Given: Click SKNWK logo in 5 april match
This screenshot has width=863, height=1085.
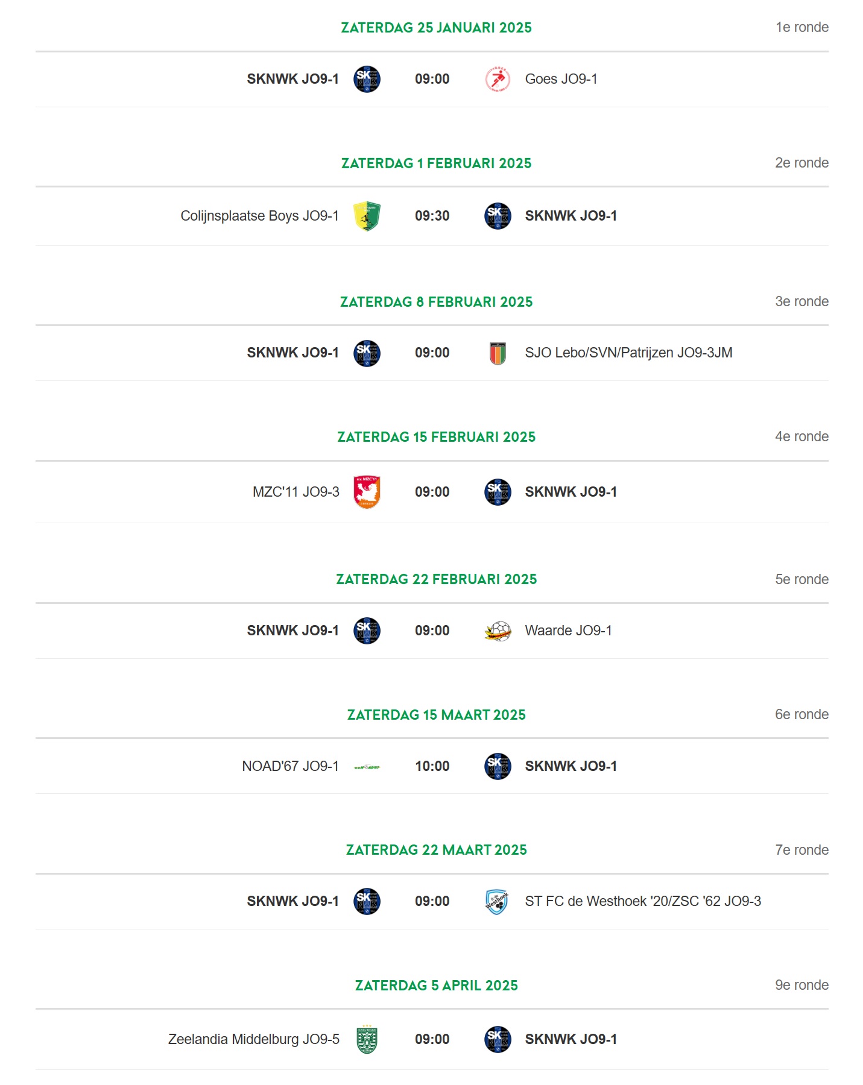Looking at the screenshot, I should pyautogui.click(x=498, y=1039).
